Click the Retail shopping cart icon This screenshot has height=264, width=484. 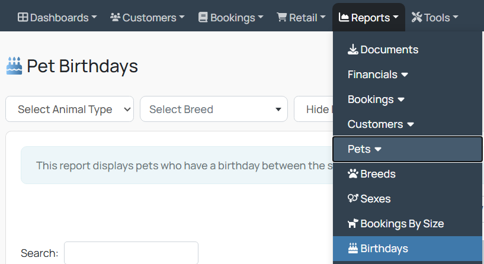point(282,17)
